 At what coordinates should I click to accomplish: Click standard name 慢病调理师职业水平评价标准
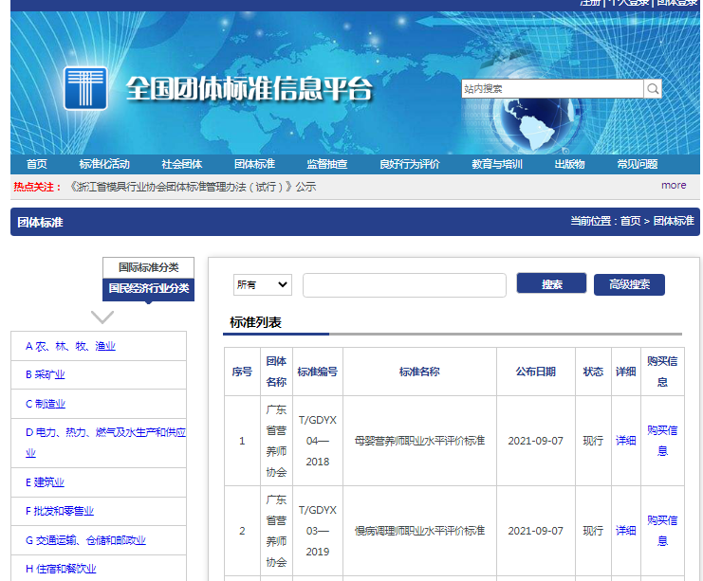(x=419, y=531)
